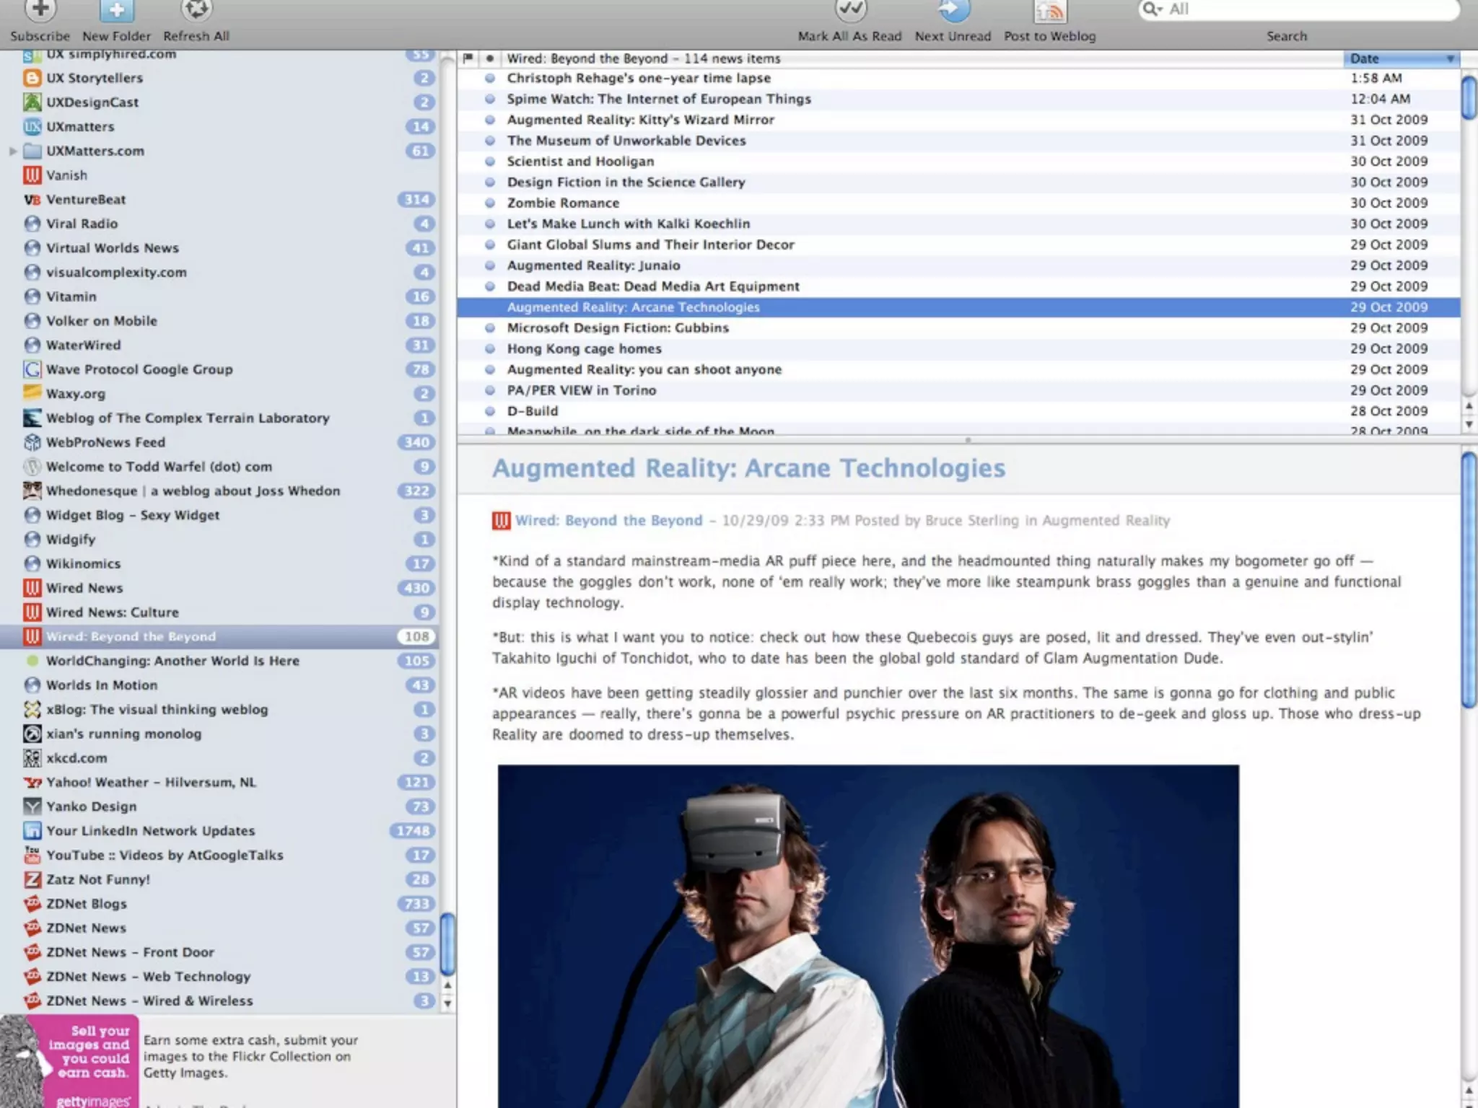Click the flag column header icon
Viewport: 1478px width, 1108px height.
(468, 58)
